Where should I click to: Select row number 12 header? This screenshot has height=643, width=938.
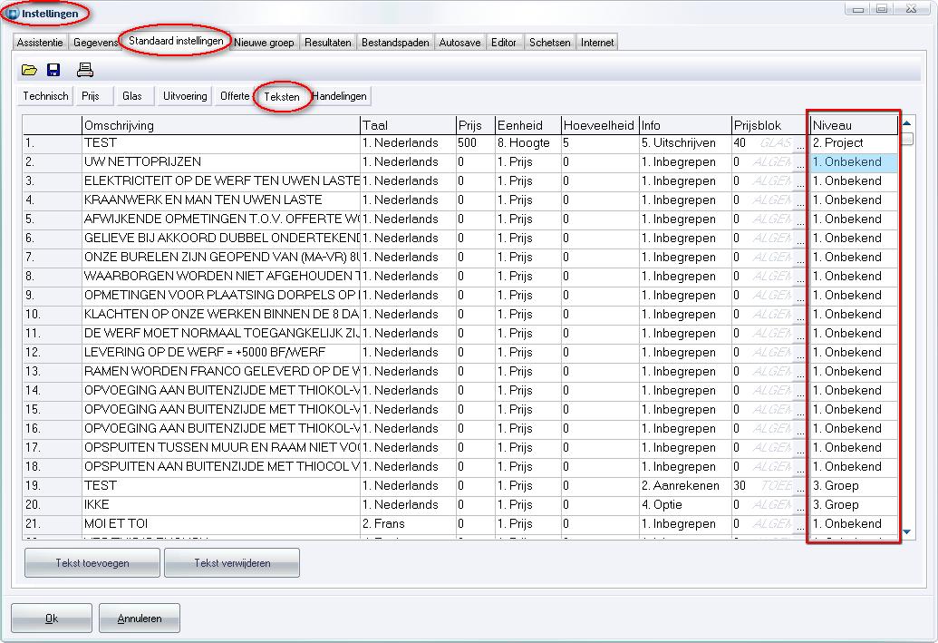[x=52, y=353]
